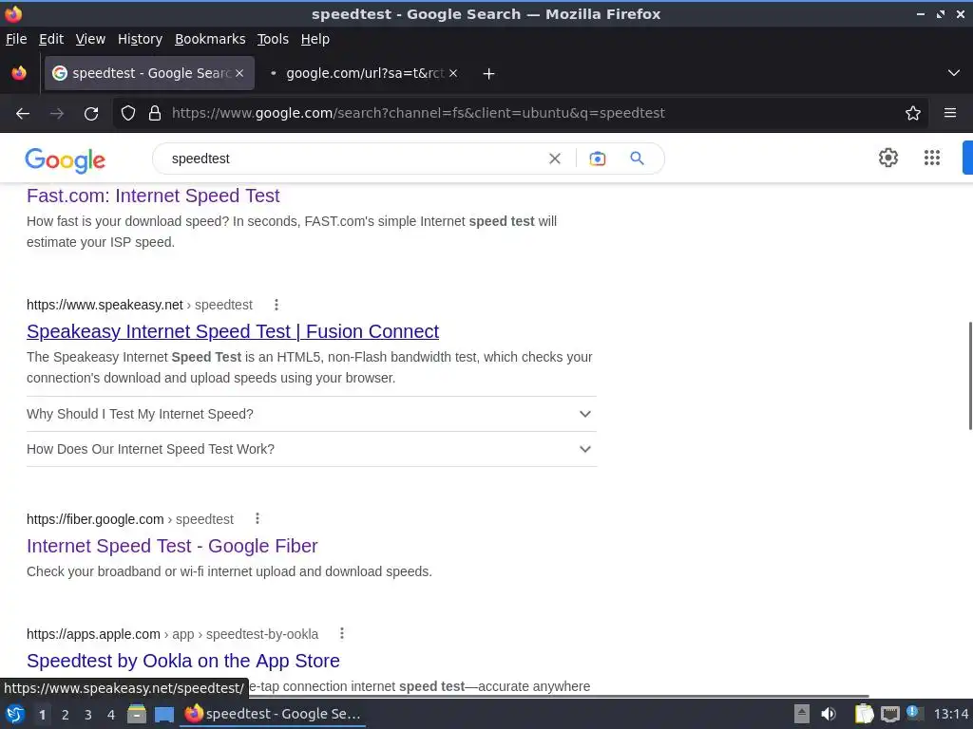The height and width of the screenshot is (729, 973).
Task: Show site security lock information
Action: point(155,114)
